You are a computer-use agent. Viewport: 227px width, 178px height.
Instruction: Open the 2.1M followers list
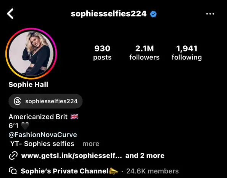point(144,53)
